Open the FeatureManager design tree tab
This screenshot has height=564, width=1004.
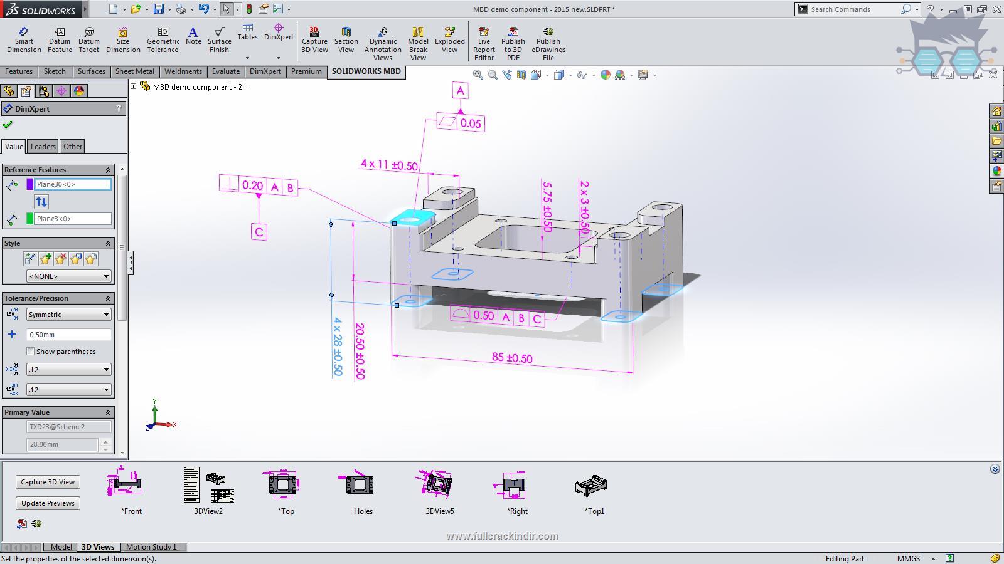point(9,91)
